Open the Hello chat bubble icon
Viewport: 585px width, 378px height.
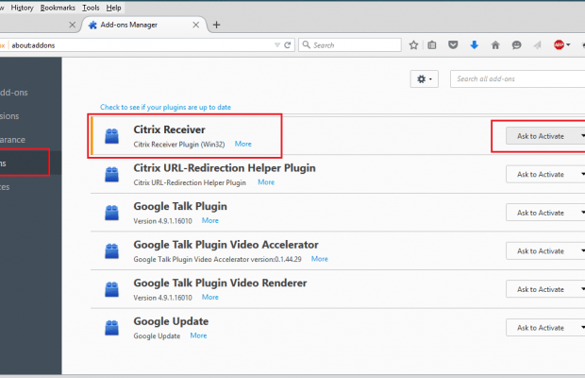[516, 45]
